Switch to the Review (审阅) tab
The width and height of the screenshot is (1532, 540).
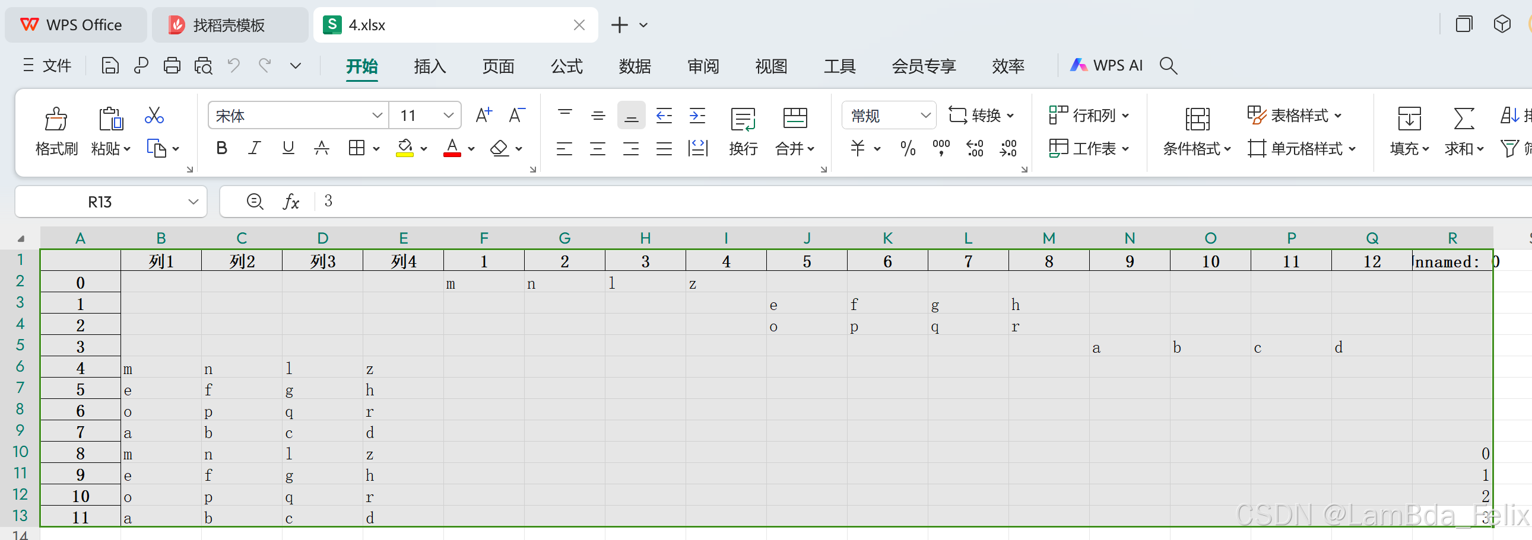coord(703,66)
